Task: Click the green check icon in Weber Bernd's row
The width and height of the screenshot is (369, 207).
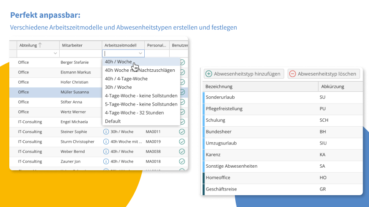Action: [182, 151]
